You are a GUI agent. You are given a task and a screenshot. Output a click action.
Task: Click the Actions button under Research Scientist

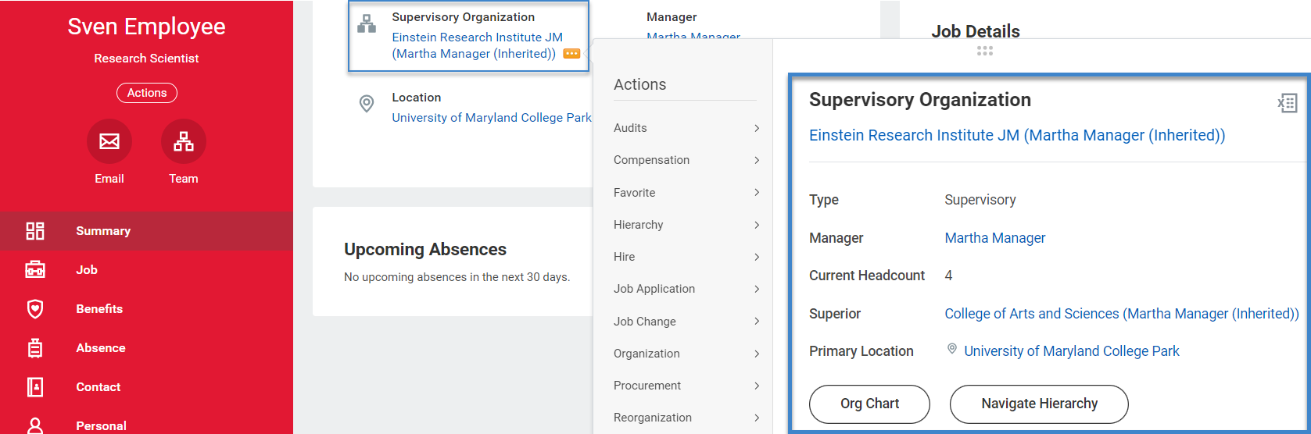pyautogui.click(x=147, y=93)
